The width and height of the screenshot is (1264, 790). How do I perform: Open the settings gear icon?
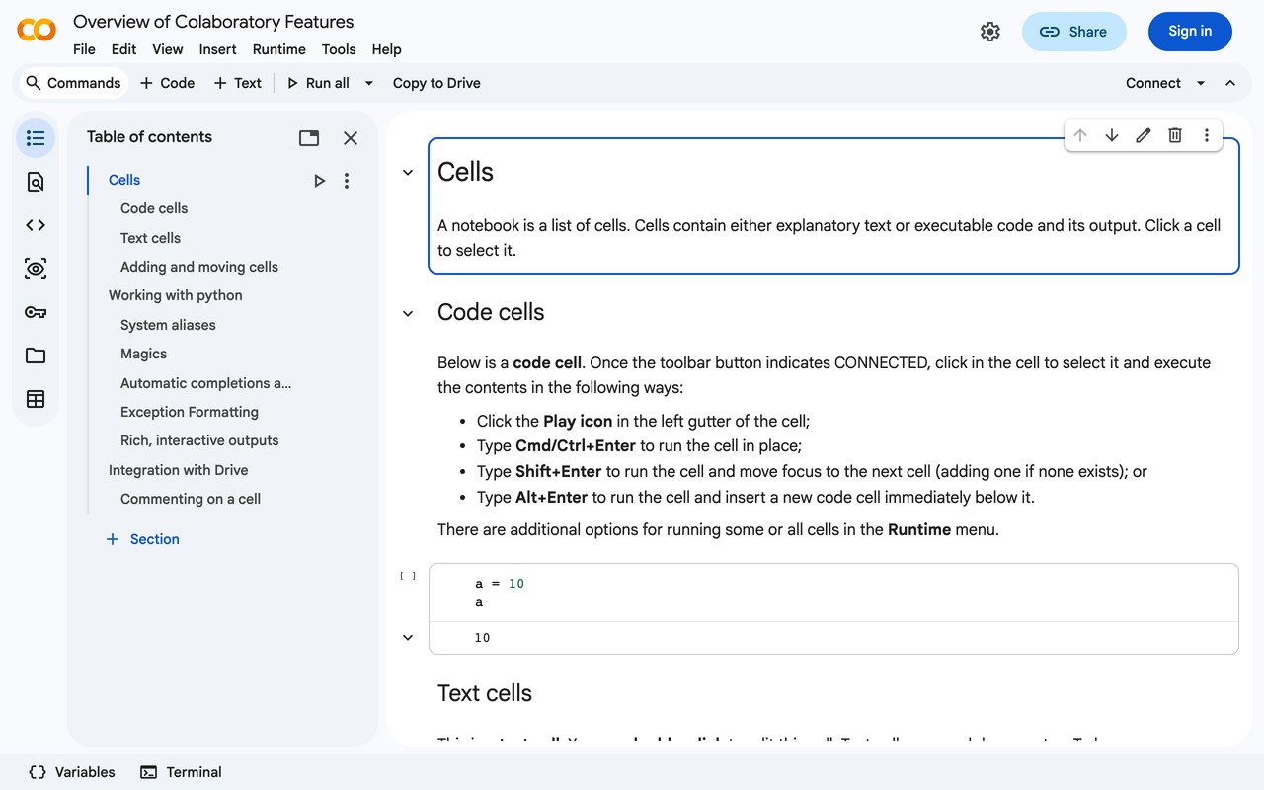coord(990,32)
